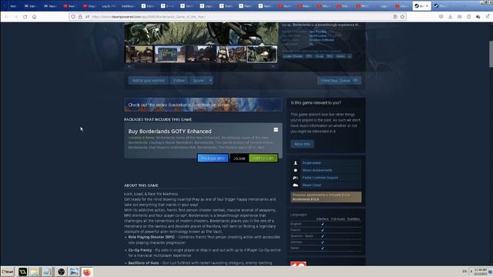Click the EN language indicator in tray
The image size is (493, 277).
click(x=464, y=272)
